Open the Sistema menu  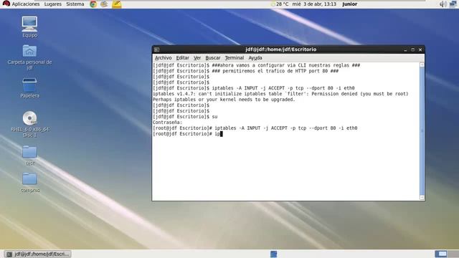75,4
